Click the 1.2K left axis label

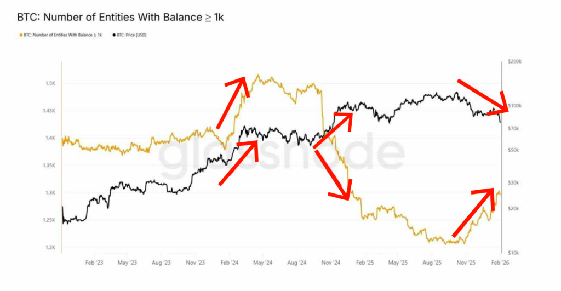[x=50, y=247]
